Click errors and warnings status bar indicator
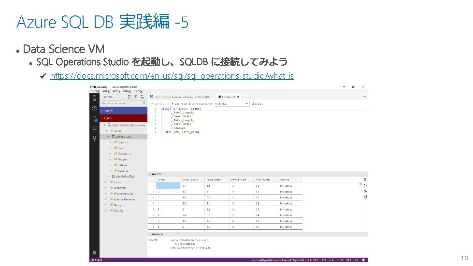This screenshot has height=266, width=473. pyautogui.click(x=97, y=260)
